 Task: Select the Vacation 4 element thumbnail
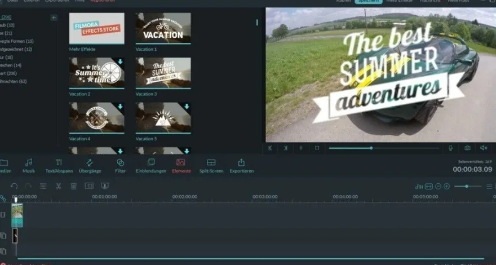pyautogui.click(x=97, y=118)
